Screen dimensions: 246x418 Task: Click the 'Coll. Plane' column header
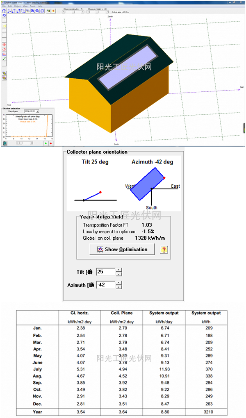[x=122, y=313]
